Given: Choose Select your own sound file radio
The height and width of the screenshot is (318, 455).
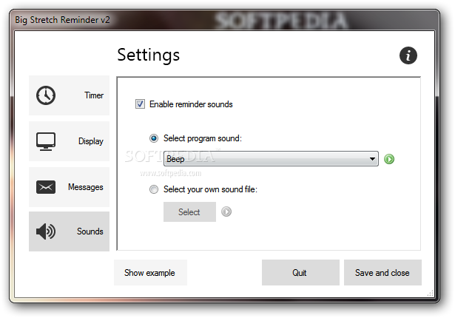Looking at the screenshot, I should click(x=154, y=189).
